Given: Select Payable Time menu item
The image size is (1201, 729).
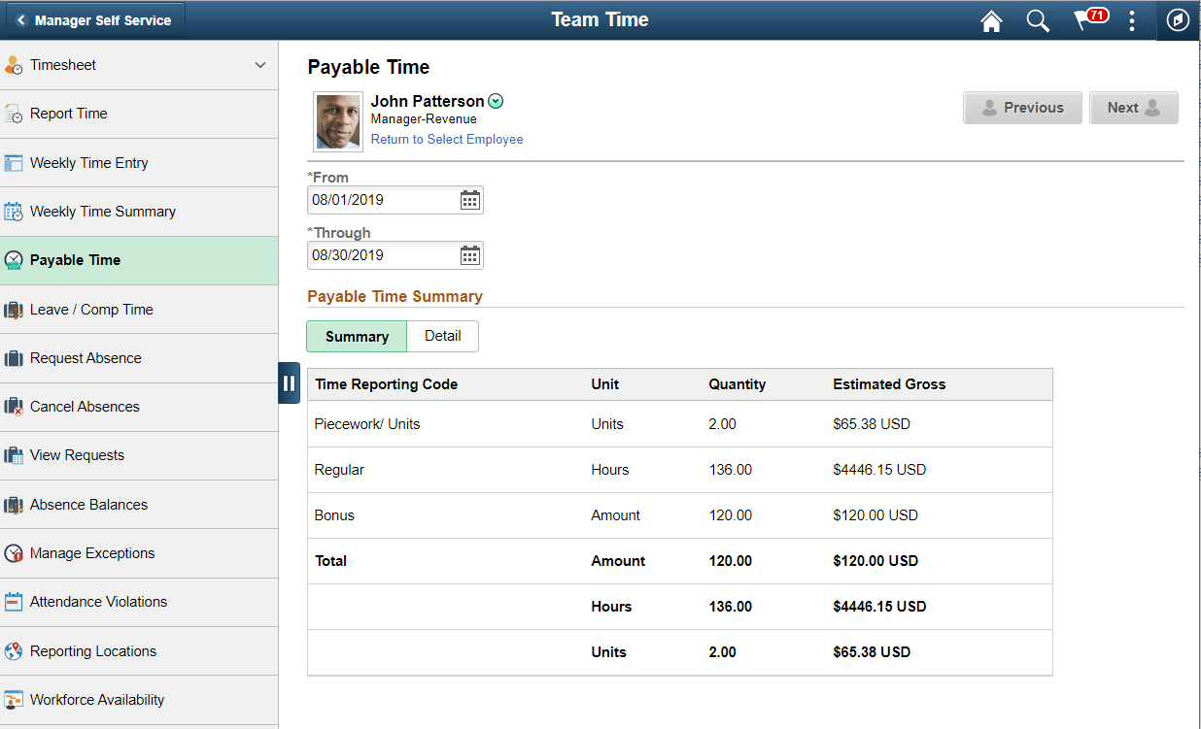Looking at the screenshot, I should click(x=139, y=260).
